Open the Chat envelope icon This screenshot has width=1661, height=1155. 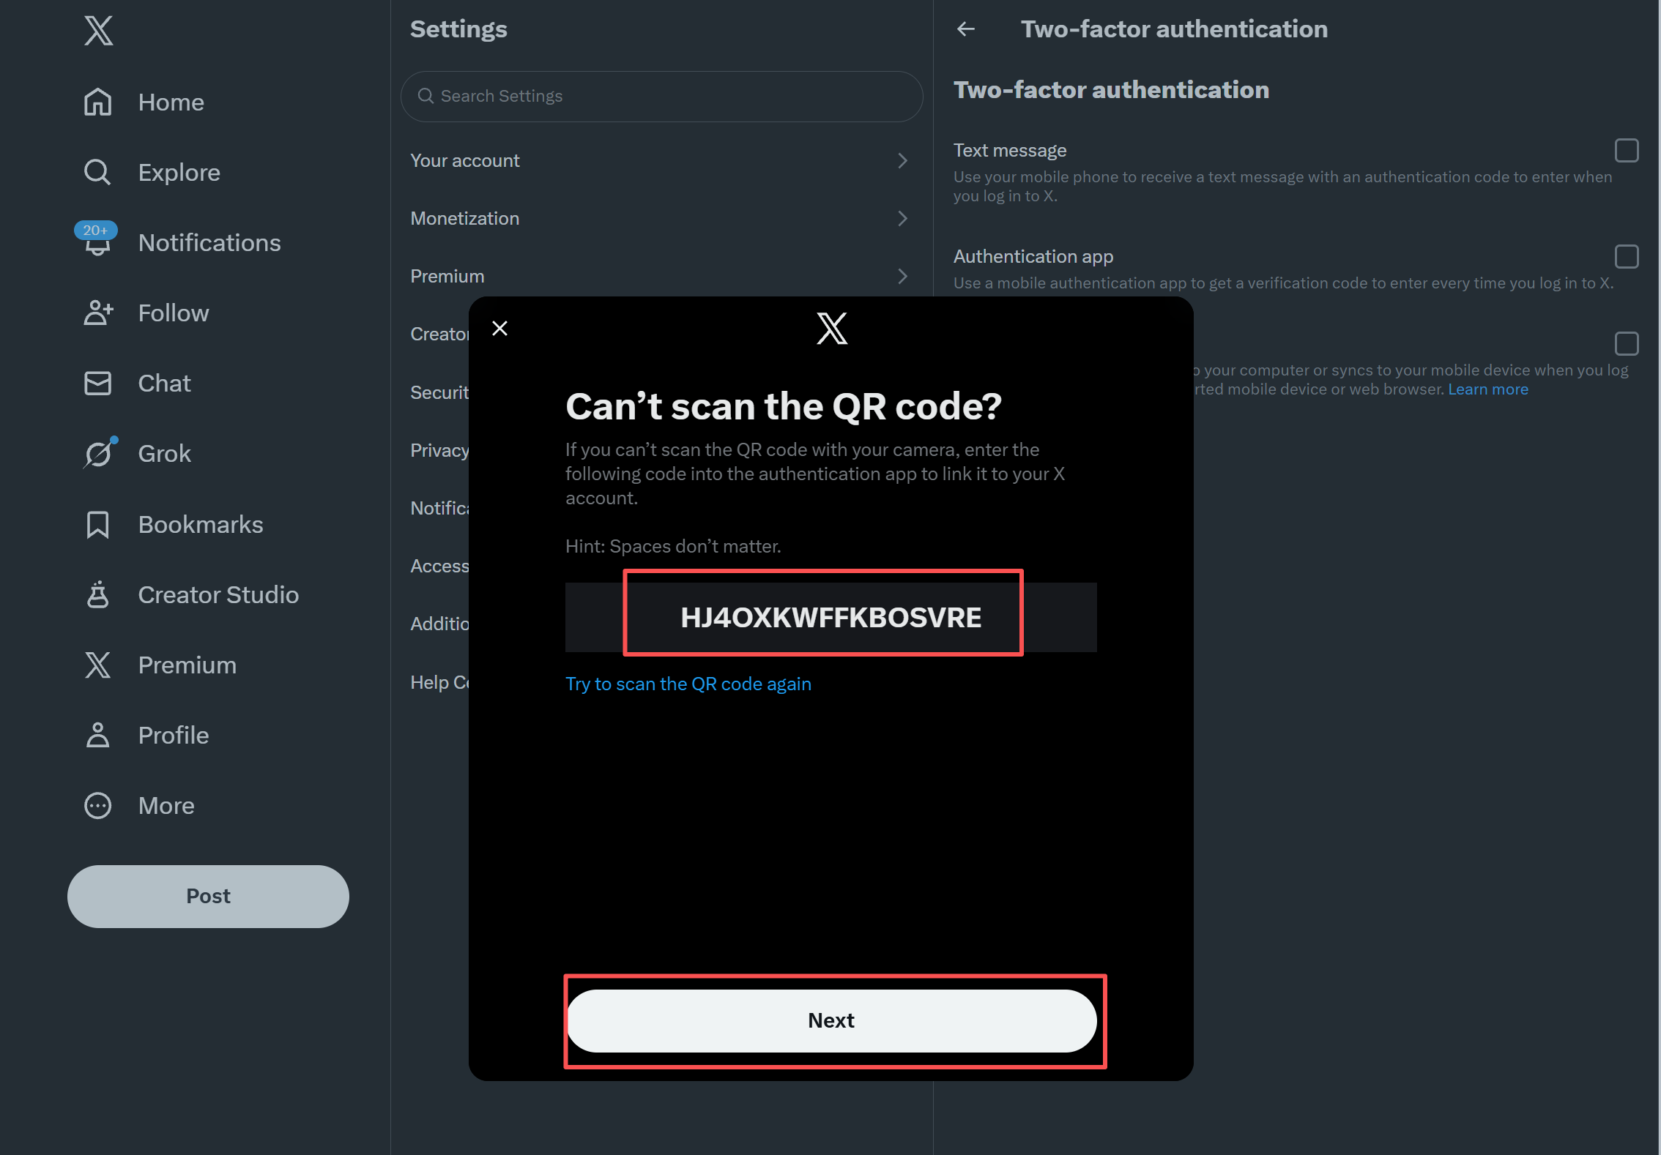point(97,383)
